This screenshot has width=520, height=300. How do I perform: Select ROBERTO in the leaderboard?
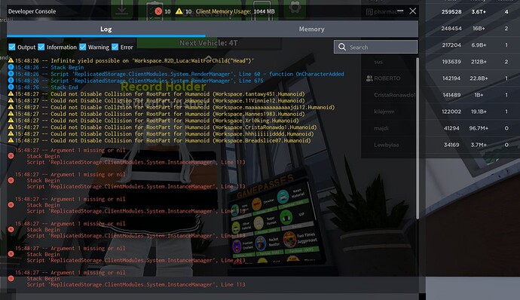(387, 78)
